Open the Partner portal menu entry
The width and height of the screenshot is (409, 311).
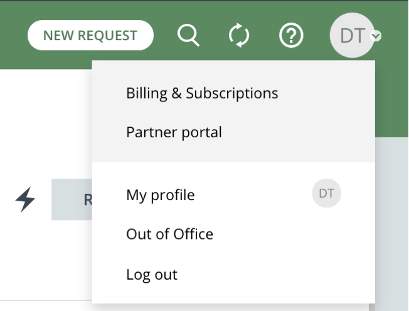click(174, 132)
